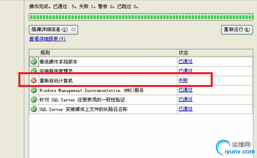
Task: Open 已通过 link for 最低操作系统版本
Action: tap(186, 61)
